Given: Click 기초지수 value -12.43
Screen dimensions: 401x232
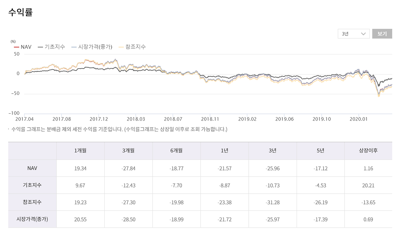Looking at the screenshot, I should pos(128,185).
